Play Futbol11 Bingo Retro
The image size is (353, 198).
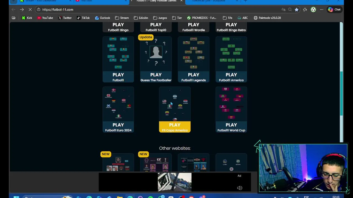point(231,27)
